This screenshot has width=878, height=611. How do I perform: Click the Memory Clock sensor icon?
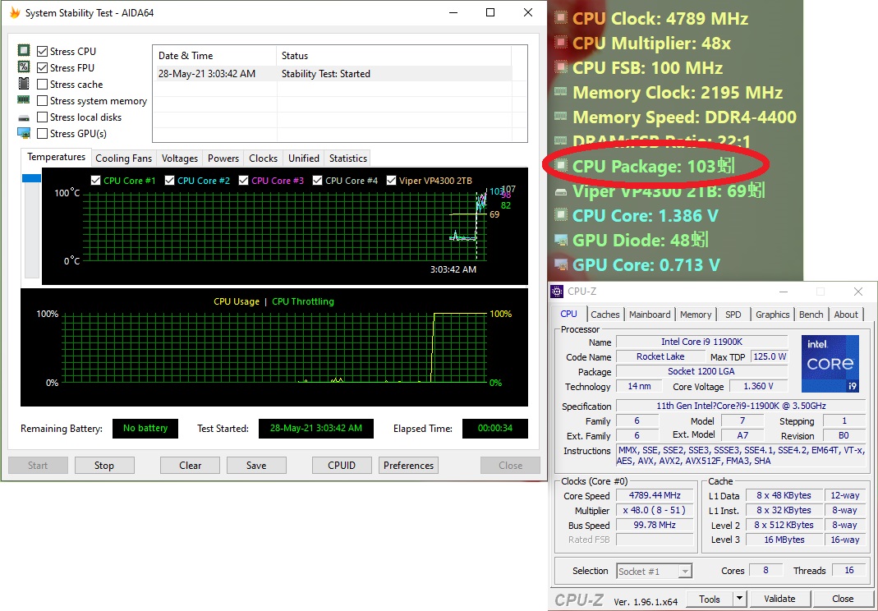click(560, 91)
